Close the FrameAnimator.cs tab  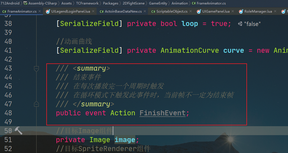pyautogui.click(x=40, y=11)
